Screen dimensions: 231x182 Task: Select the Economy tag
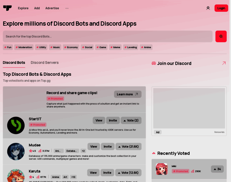click(71, 47)
